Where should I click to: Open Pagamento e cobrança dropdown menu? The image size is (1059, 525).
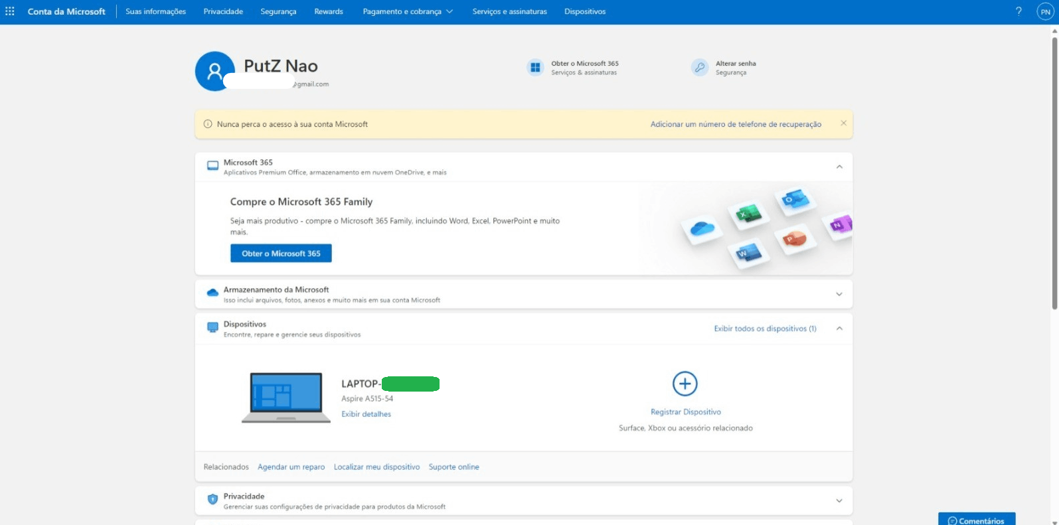tap(408, 11)
